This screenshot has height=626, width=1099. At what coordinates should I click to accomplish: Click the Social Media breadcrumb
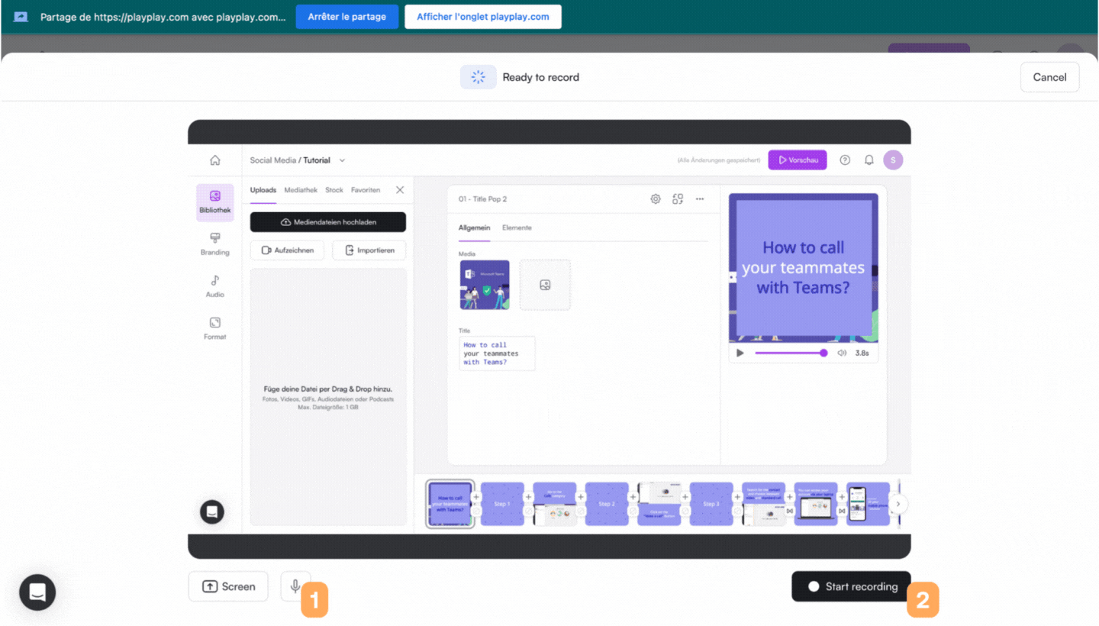[273, 160]
